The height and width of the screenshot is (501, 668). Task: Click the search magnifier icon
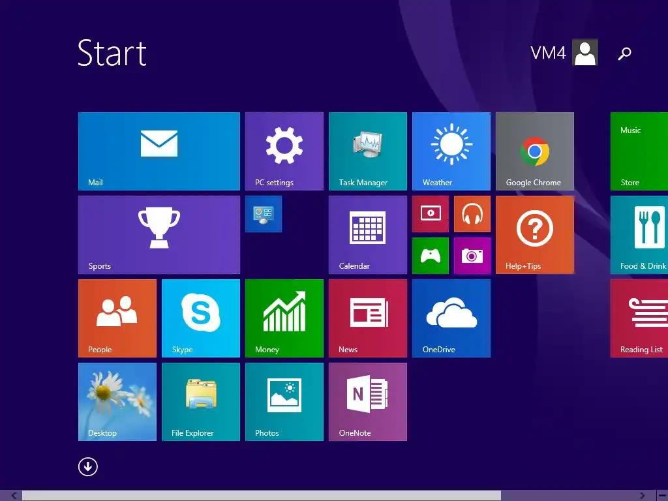[x=624, y=53]
